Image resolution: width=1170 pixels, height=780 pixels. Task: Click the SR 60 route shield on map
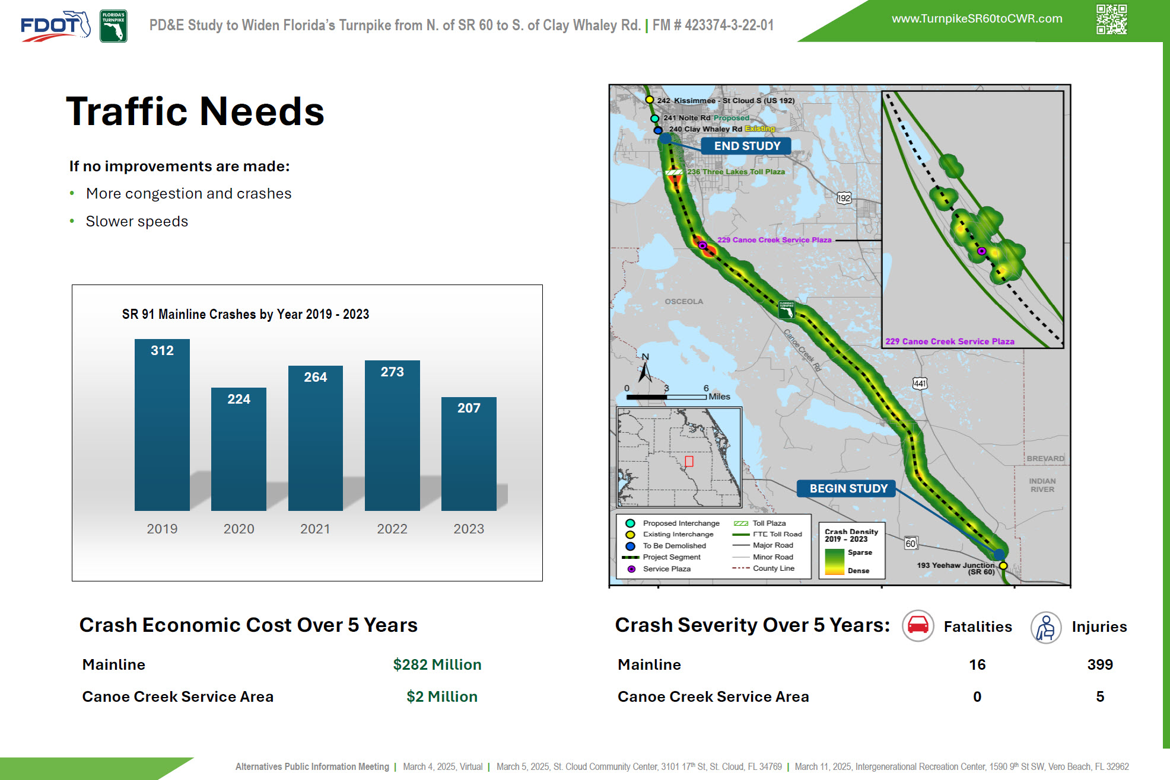pos(911,543)
